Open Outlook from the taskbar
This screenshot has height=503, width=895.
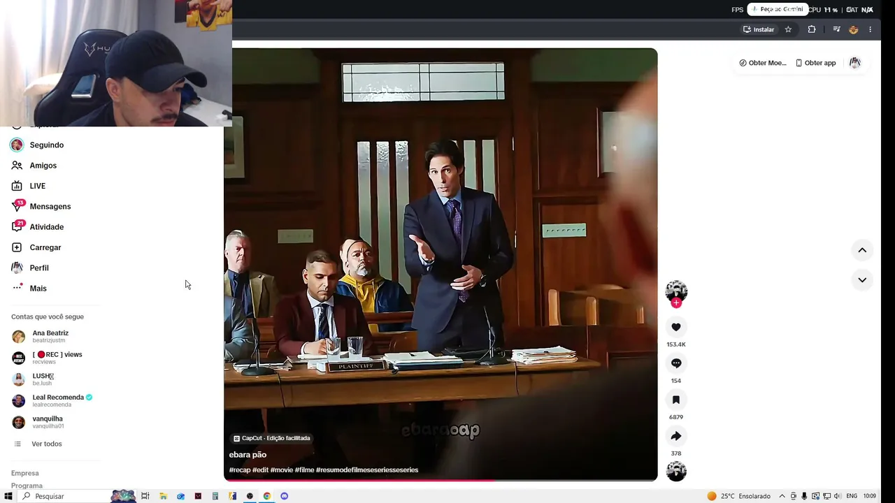click(180, 496)
